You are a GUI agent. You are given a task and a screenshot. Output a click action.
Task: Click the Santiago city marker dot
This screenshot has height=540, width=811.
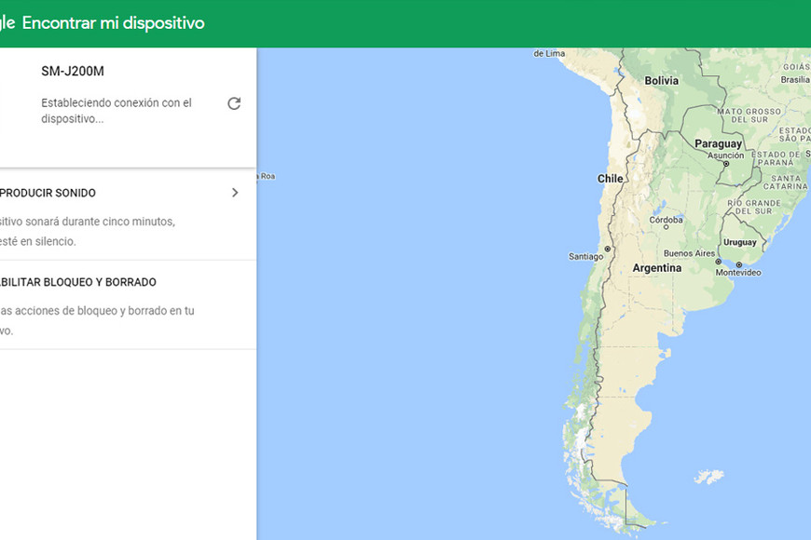click(x=607, y=250)
